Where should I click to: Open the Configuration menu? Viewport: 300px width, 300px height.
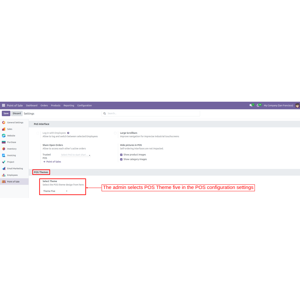pos(84,106)
